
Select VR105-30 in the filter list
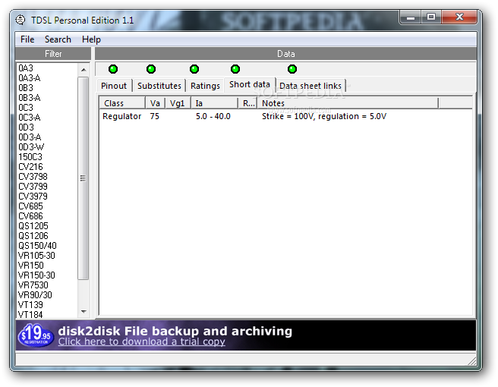click(x=36, y=255)
